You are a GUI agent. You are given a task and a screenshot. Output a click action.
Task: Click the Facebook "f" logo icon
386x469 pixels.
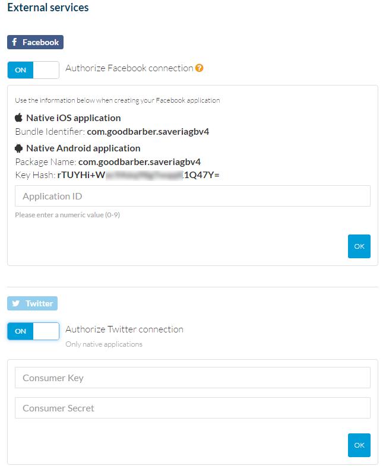coord(15,42)
